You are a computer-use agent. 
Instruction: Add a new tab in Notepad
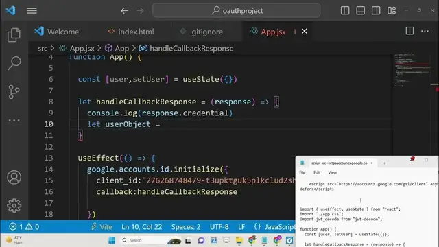pos(384,163)
